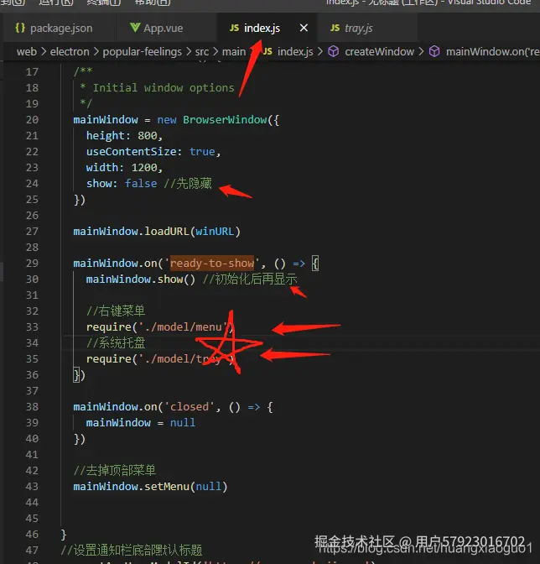Open the 'electron' breadcrumb folder
This screenshot has height=564, width=540.
tap(70, 52)
